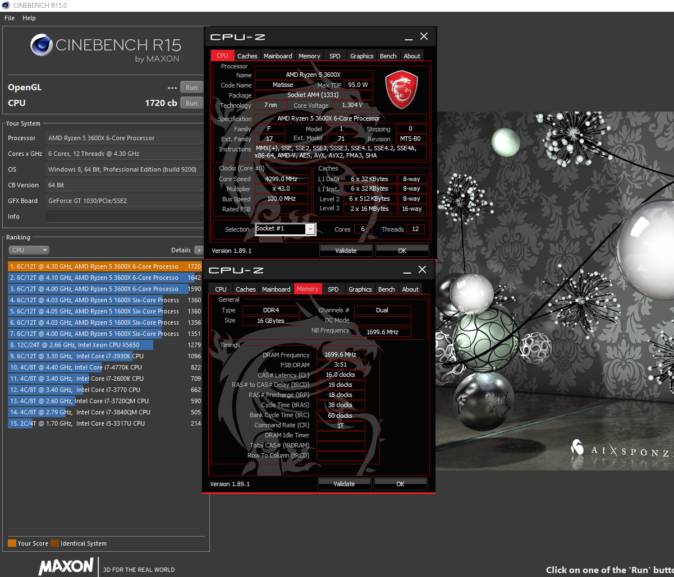This screenshot has height=577, width=674.
Task: Close the upper CPU-Z window
Action: [424, 36]
